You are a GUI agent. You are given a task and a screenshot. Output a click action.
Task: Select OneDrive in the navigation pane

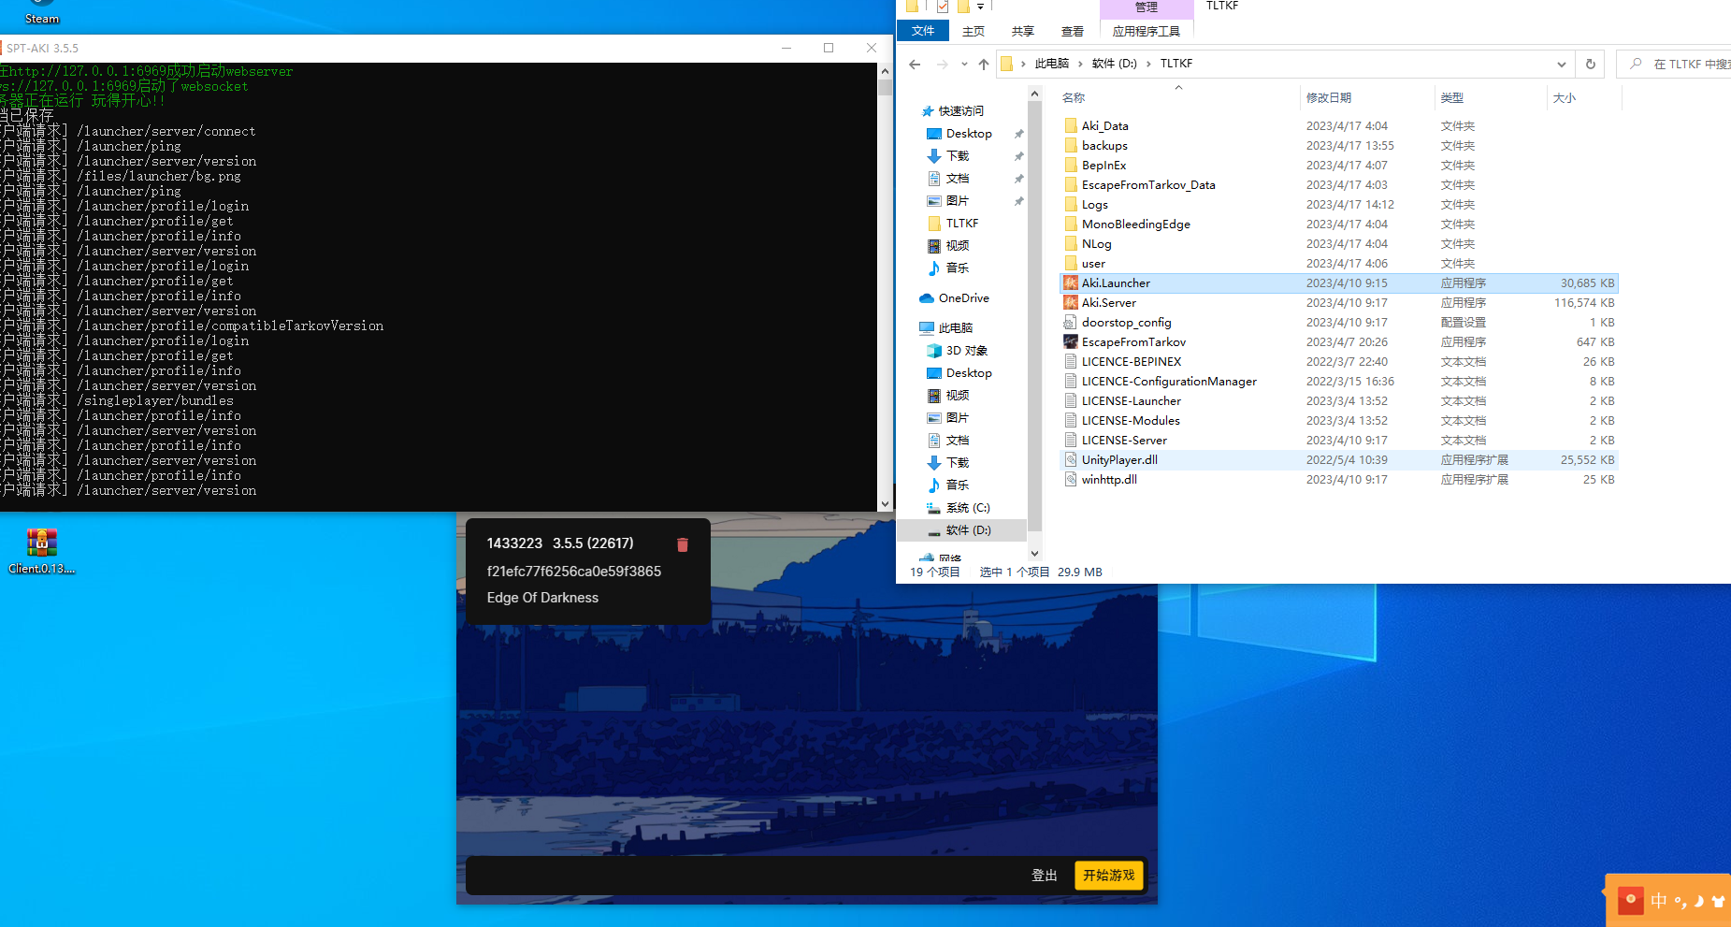[963, 298]
